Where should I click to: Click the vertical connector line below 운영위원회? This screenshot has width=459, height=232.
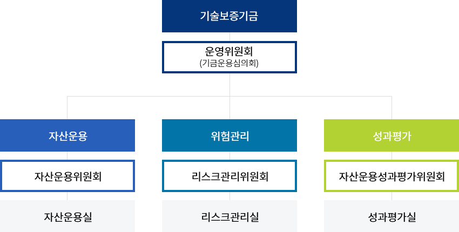tap(230, 85)
